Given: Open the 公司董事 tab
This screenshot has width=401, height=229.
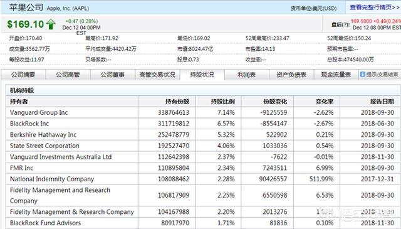Looking at the screenshot, I should pos(113,75).
